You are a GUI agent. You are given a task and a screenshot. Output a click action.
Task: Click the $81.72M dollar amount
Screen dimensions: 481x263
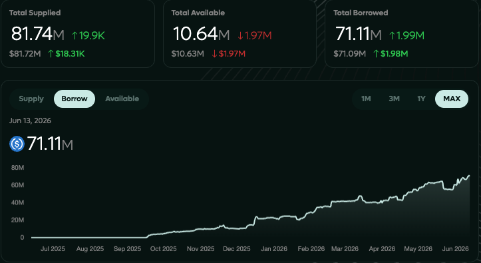[25, 54]
